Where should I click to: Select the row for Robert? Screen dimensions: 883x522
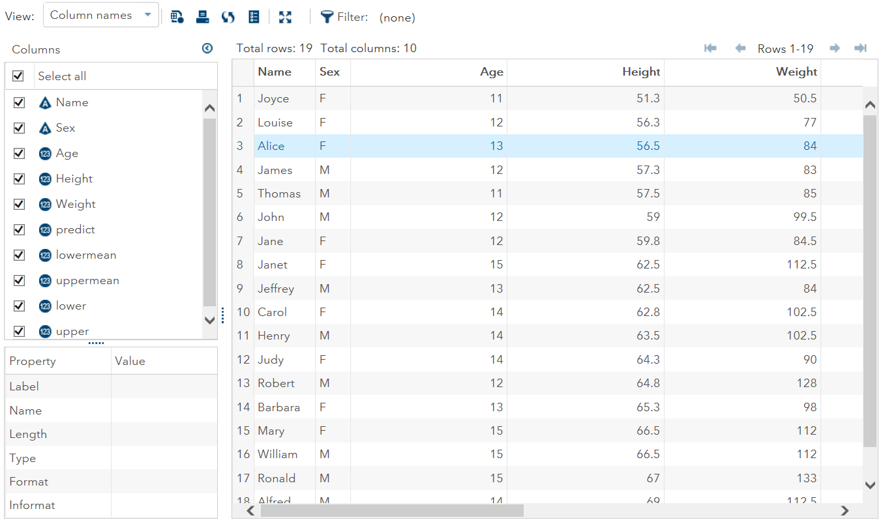coord(276,383)
